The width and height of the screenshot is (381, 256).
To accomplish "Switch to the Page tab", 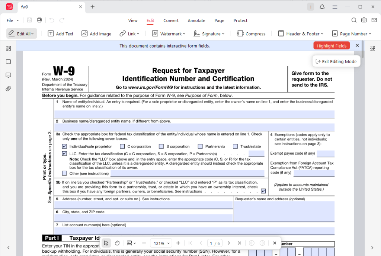I will coord(219,21).
